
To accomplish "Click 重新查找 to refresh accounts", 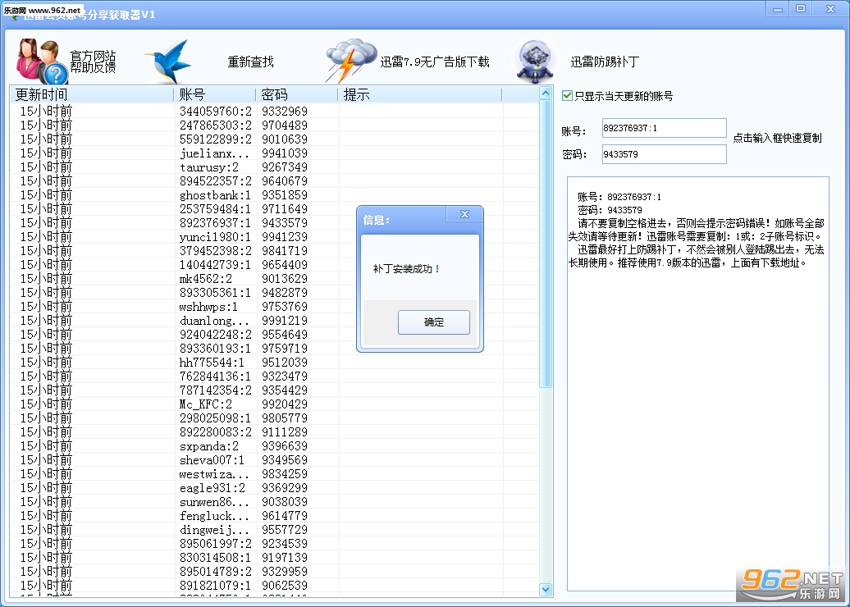I will [x=250, y=62].
